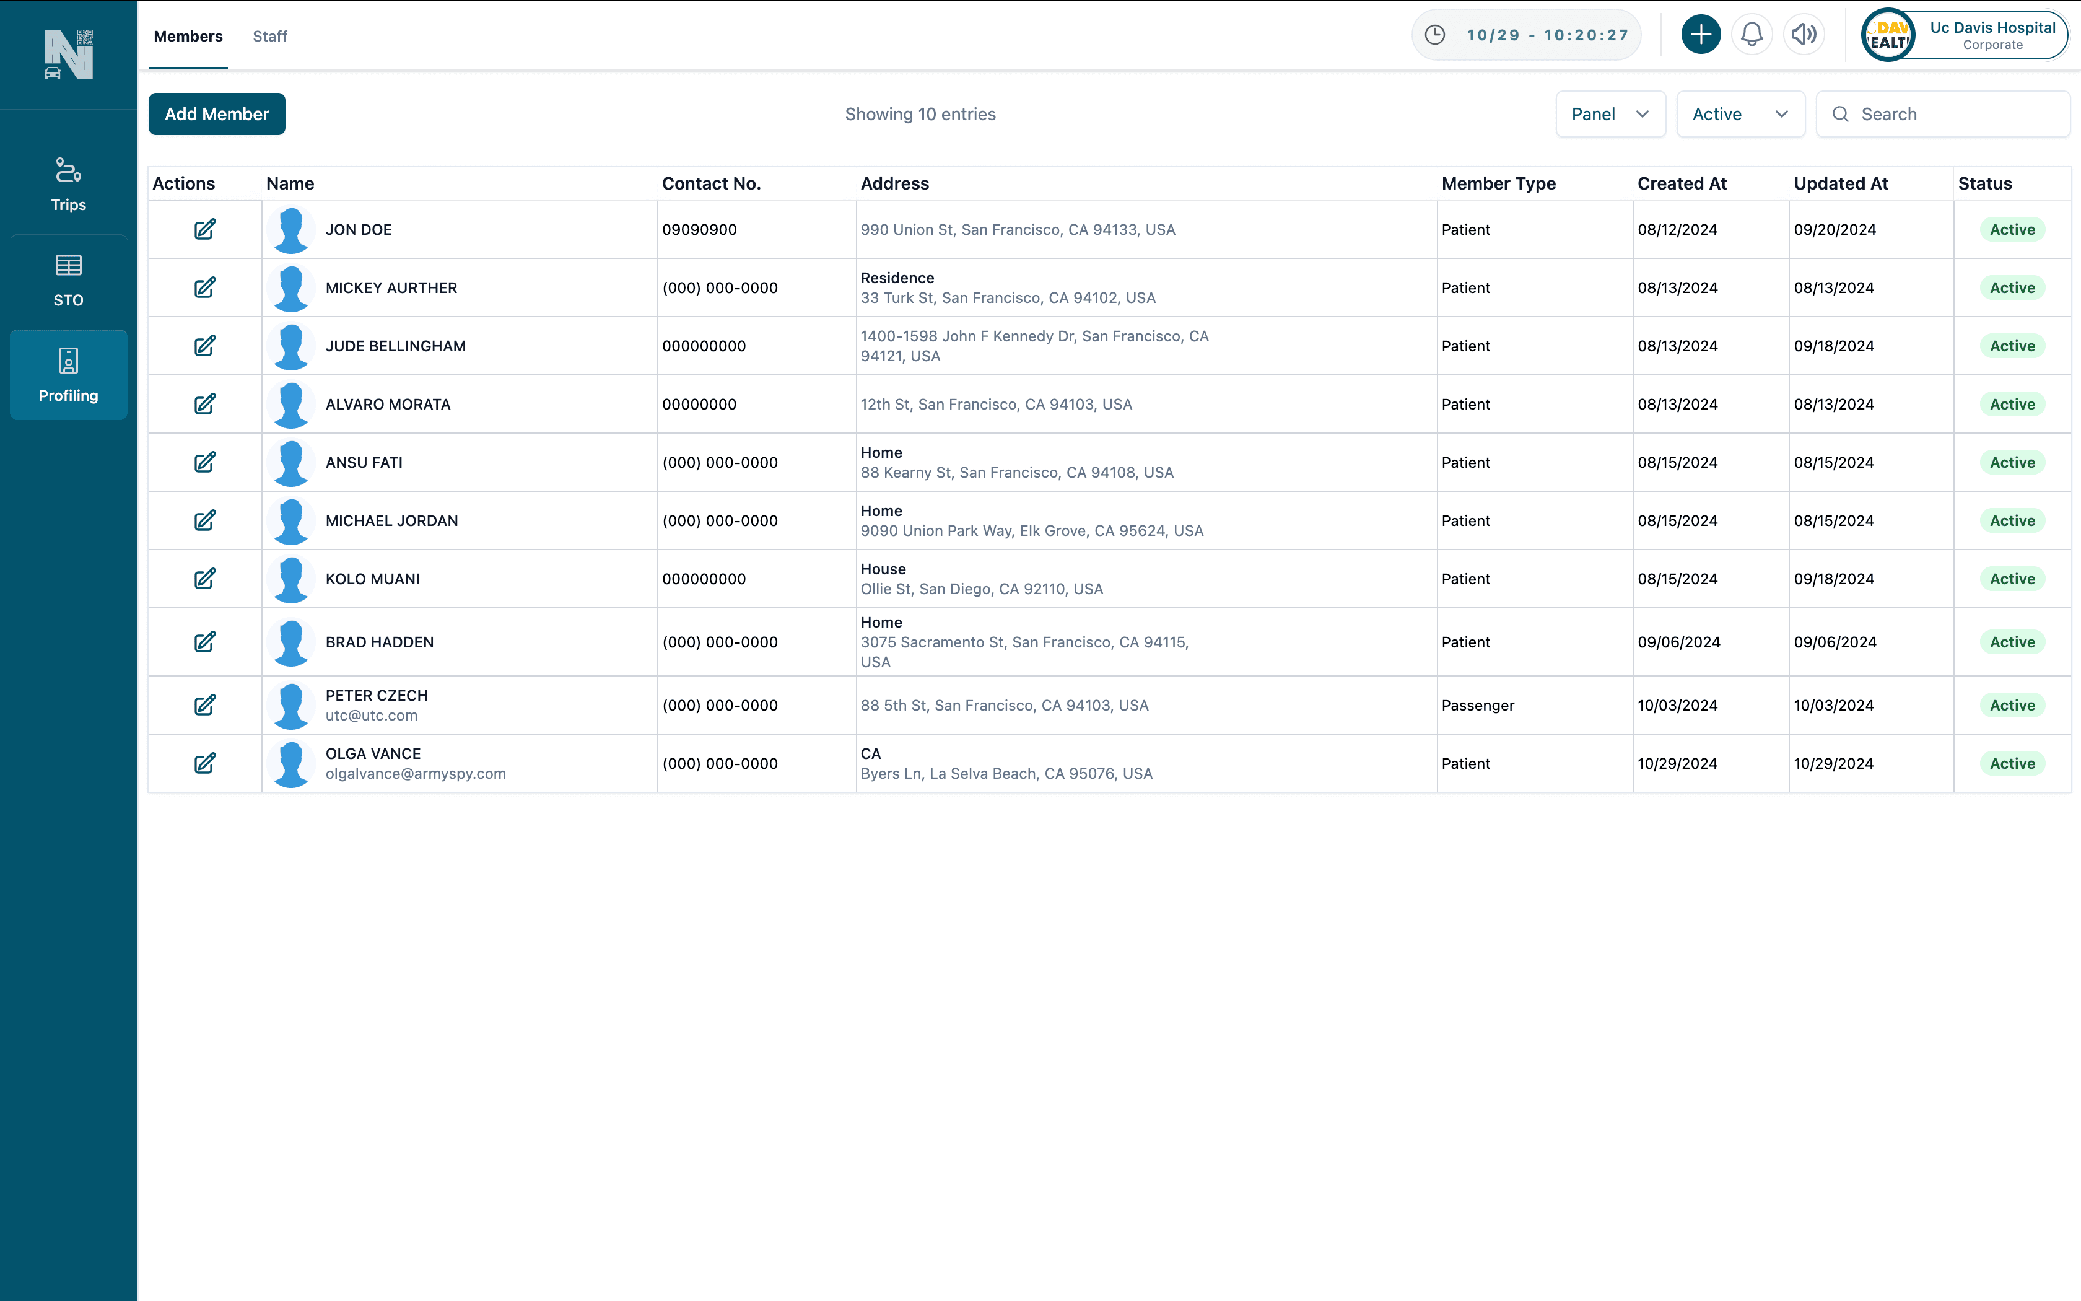Open the notifications bell
2081x1301 pixels.
[x=1752, y=35]
